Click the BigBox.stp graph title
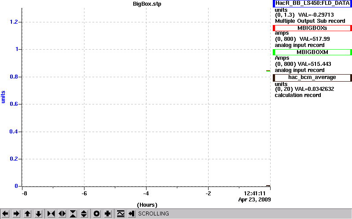The image size is (352, 219). pyautogui.click(x=147, y=4)
